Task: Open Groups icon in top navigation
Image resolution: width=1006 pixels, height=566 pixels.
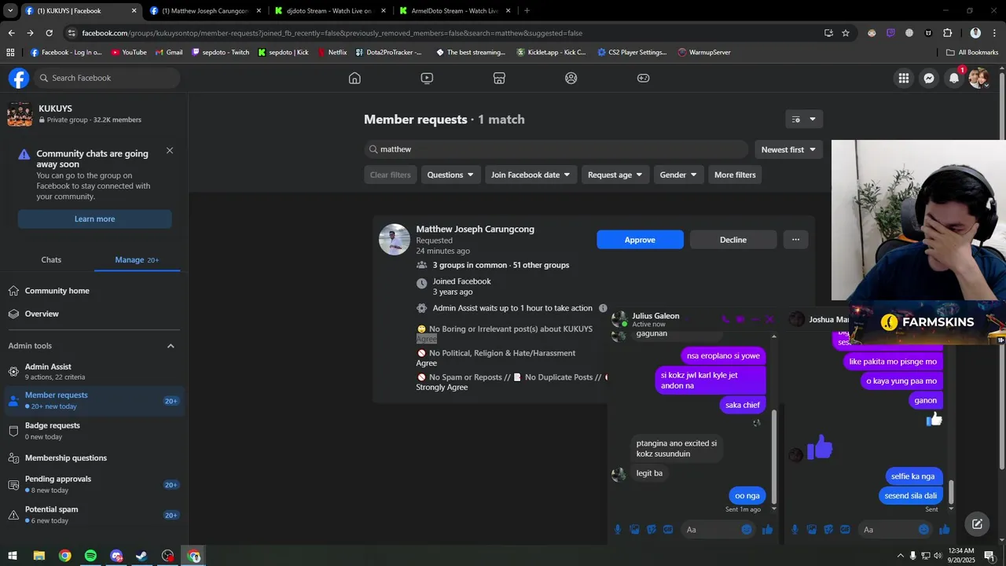Action: [571, 78]
